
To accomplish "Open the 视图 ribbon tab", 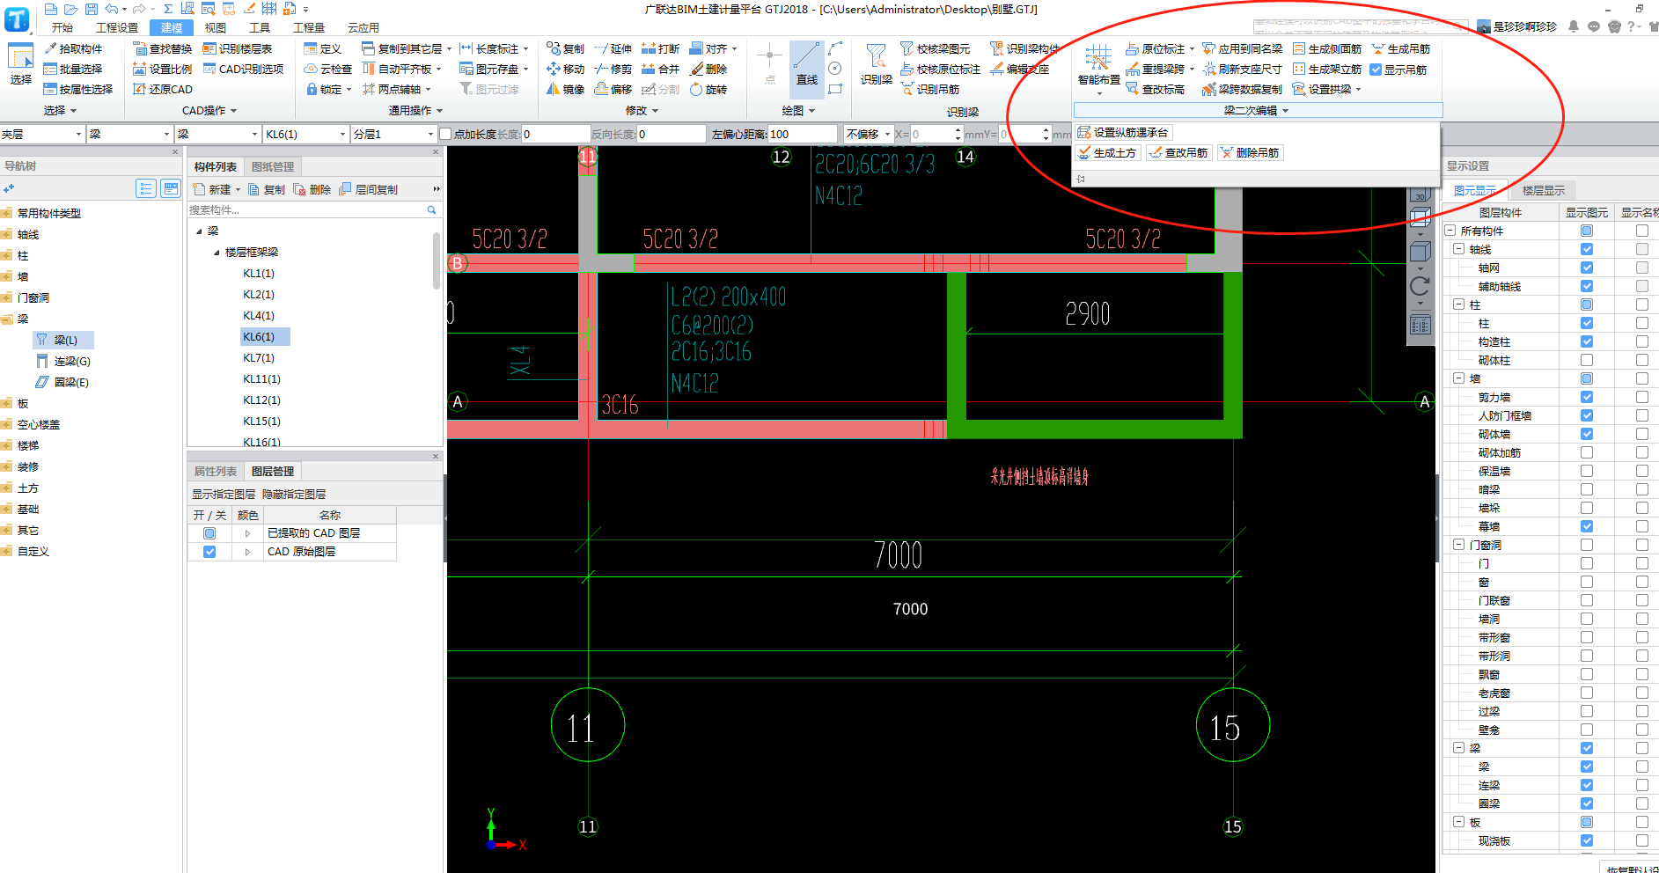I will coord(216,27).
